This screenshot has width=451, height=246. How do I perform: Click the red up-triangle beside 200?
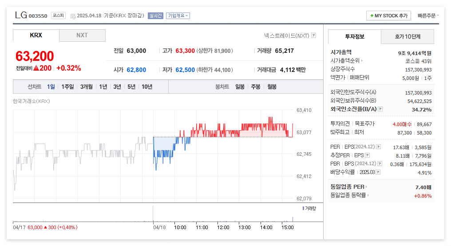(x=36, y=68)
